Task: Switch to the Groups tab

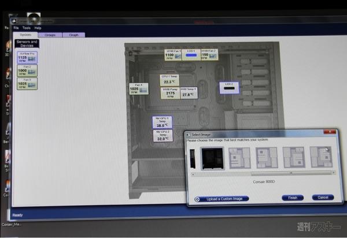Action: pyautogui.click(x=50, y=35)
